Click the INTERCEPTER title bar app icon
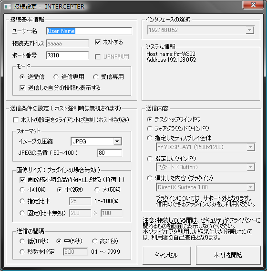The image size is (267, 271). coord(8,7)
